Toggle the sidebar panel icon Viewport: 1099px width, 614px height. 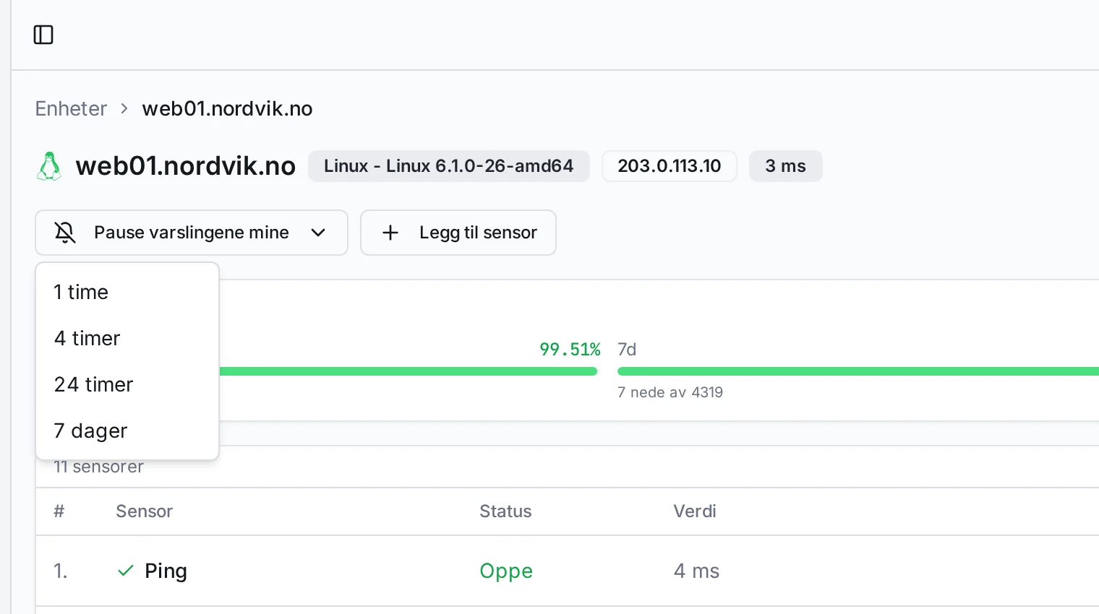tap(43, 35)
